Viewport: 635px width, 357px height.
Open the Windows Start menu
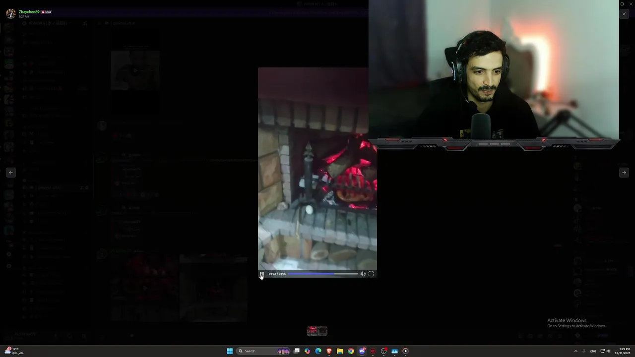coord(230,351)
